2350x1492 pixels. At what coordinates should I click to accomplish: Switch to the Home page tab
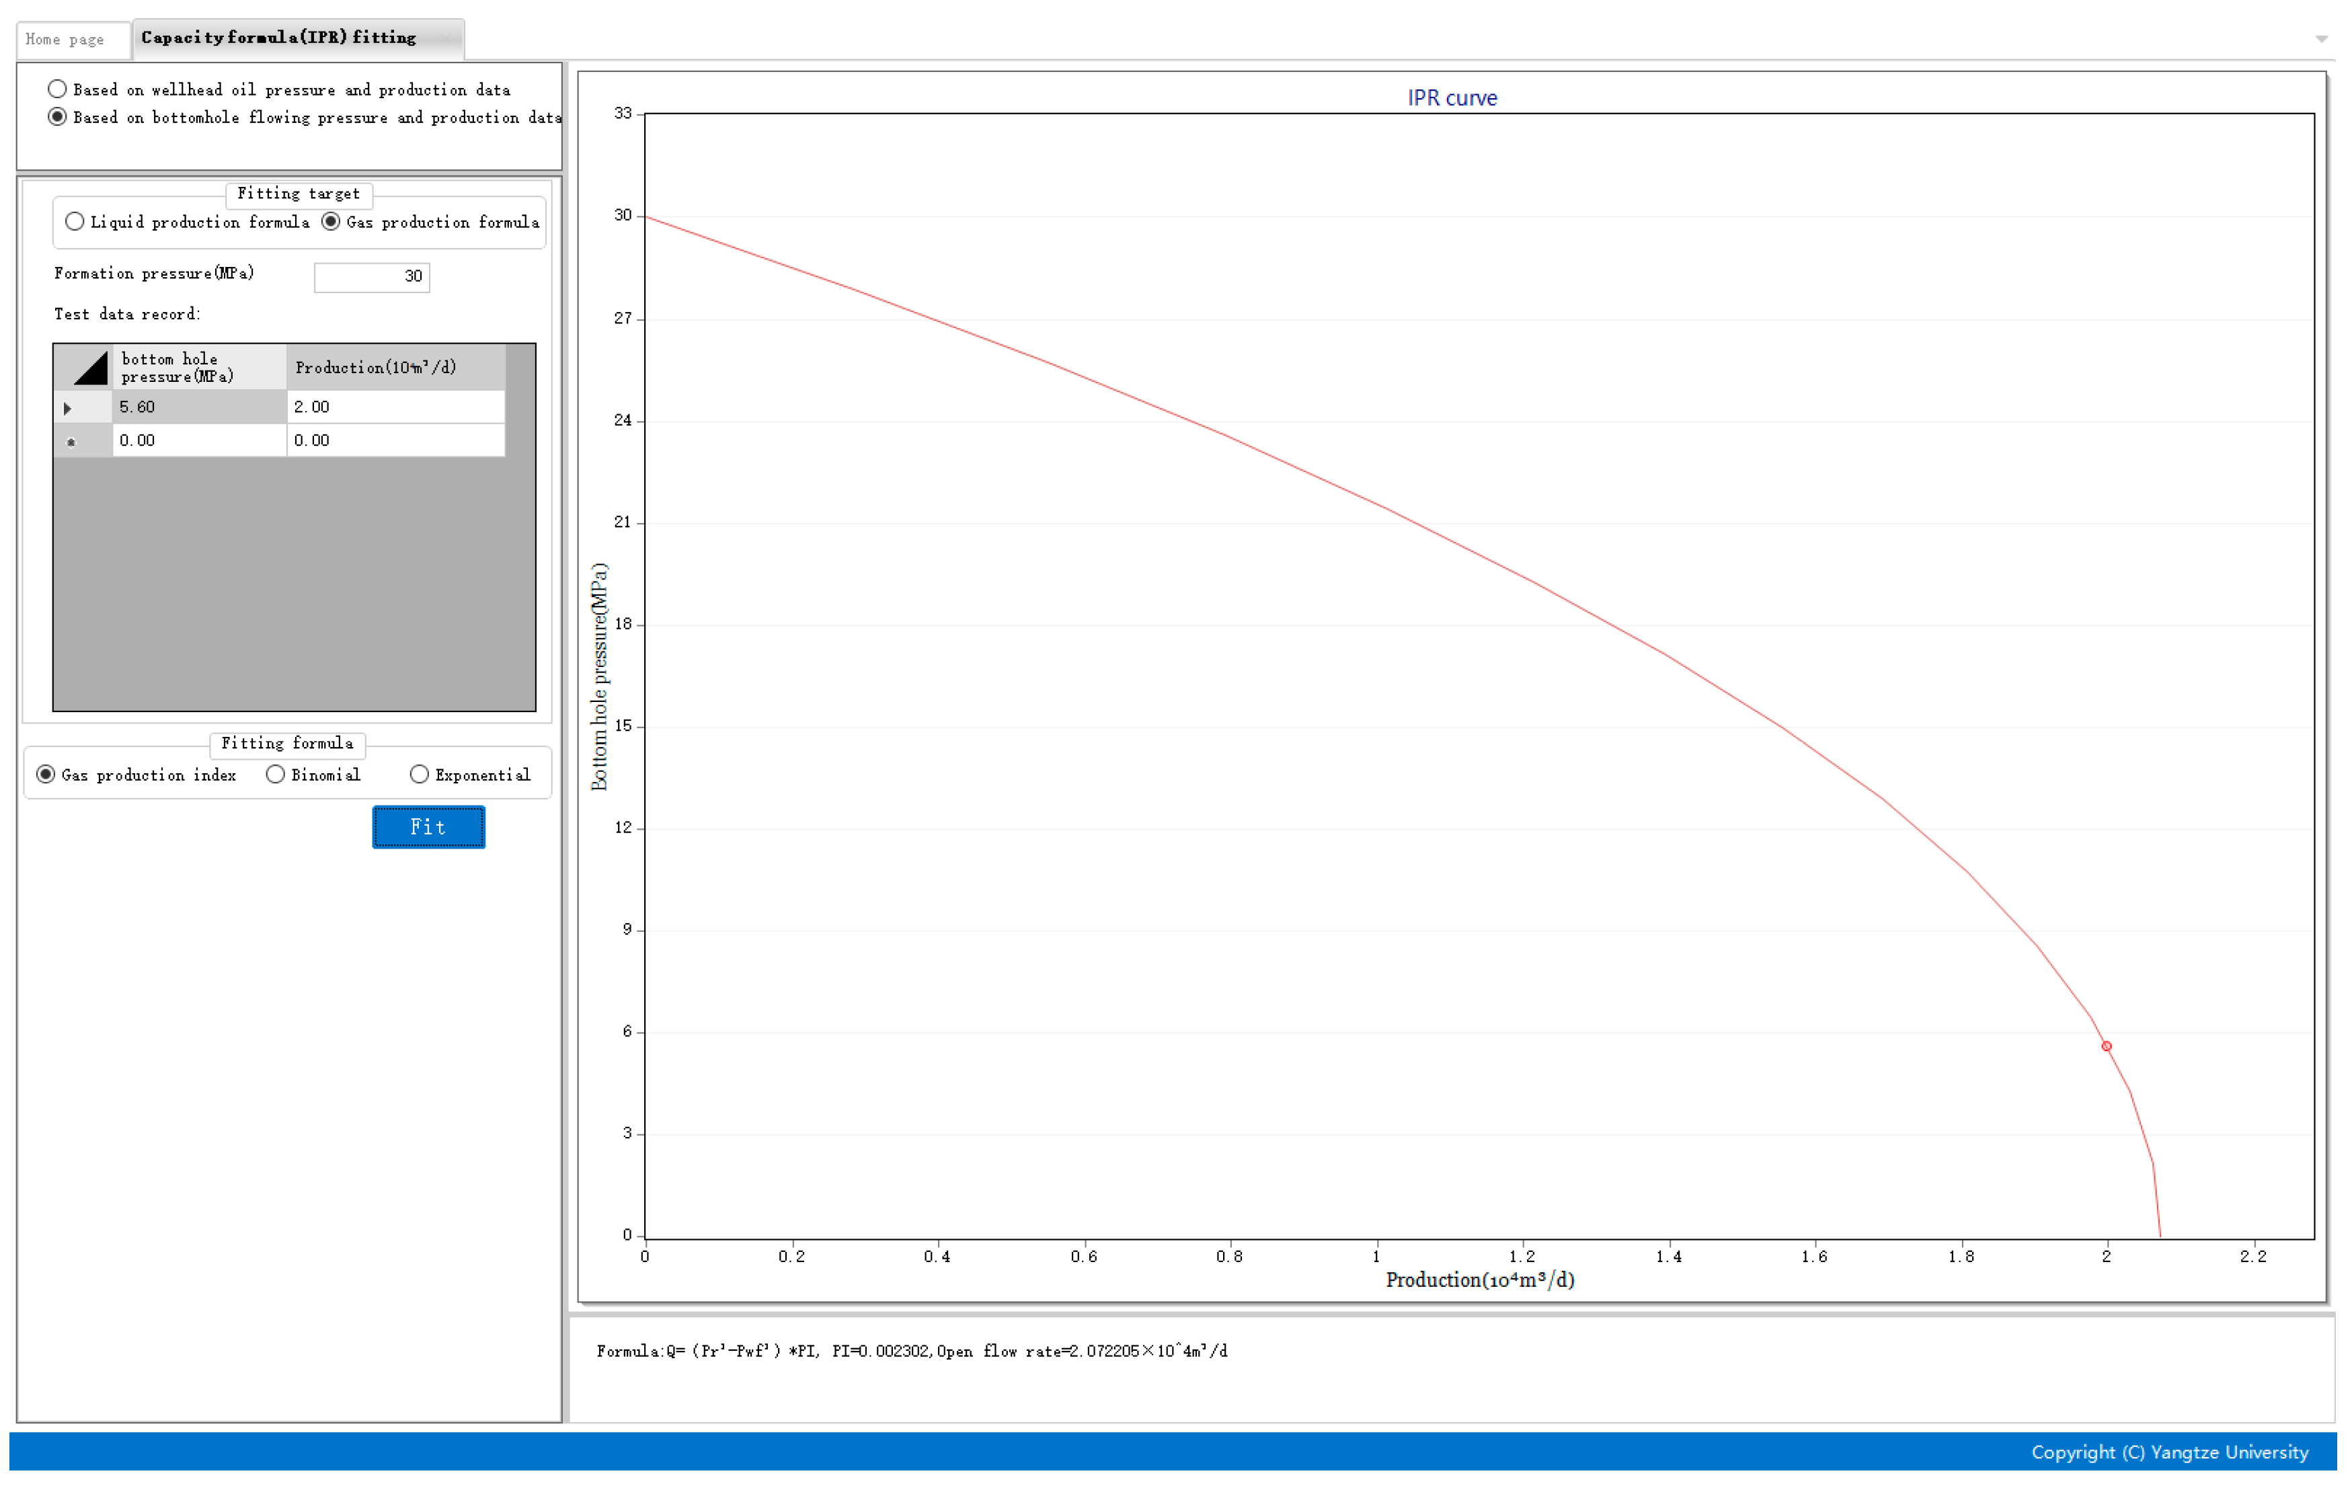coord(65,39)
